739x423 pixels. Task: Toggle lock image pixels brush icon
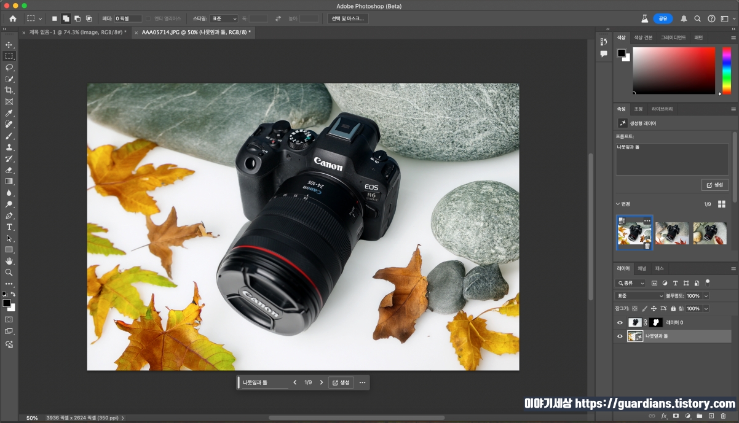[x=644, y=308]
